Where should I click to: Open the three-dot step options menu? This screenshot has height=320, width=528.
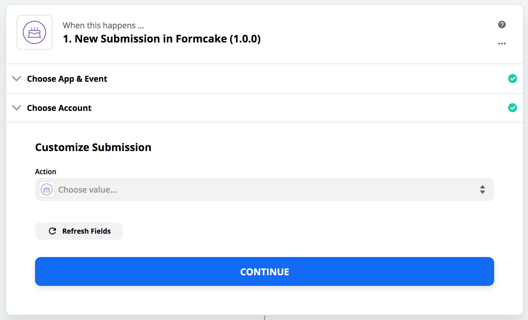click(502, 44)
